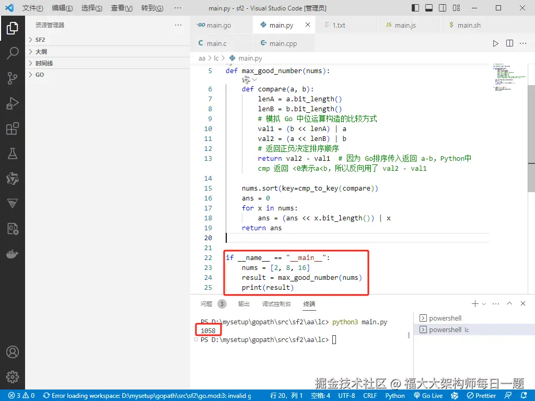
Task: Click the lc breadcrumb segment
Action: click(216, 58)
